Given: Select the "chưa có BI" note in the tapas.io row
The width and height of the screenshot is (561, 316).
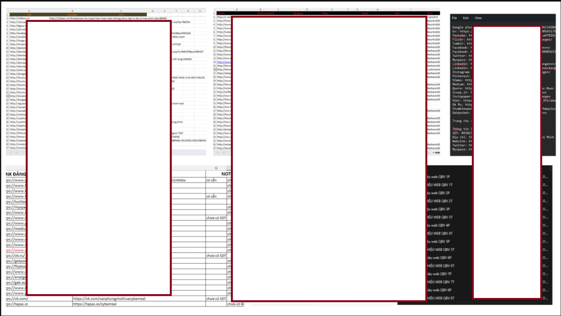Looking at the screenshot, I should point(235,304).
